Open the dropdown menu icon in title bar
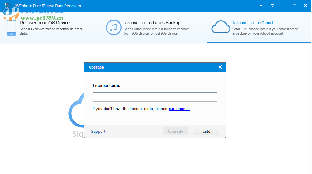Screen dimensions: 312x174 tap(272, 6)
